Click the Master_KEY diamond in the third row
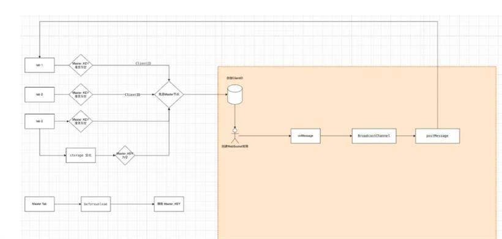The height and width of the screenshot is (239, 502). (81, 121)
